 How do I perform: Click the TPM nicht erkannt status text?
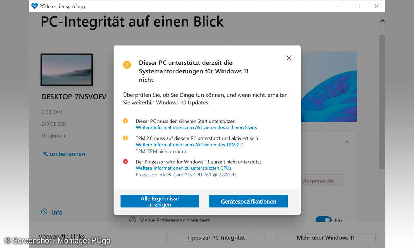[161, 151]
